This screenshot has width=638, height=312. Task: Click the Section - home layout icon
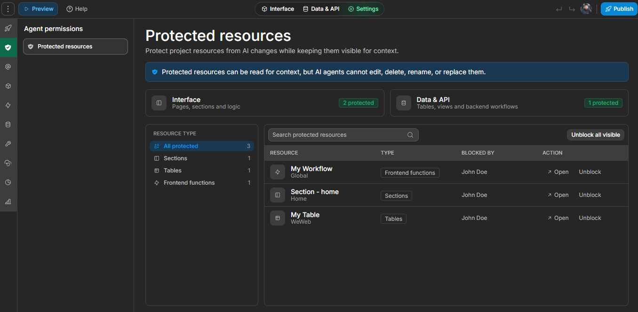(x=278, y=195)
